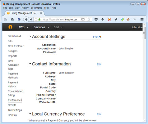The width and height of the screenshot is (148, 124).
Task: Select the Billing Management Console browser tab
Action: pos(24,13)
